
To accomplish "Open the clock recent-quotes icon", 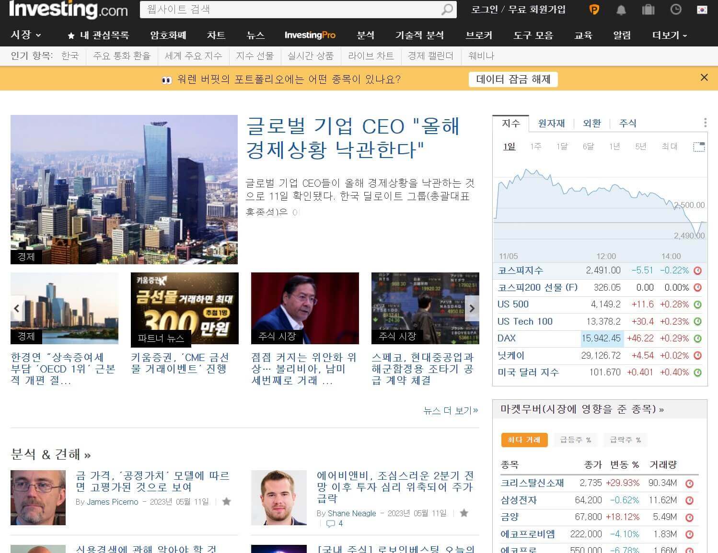I will (x=676, y=10).
